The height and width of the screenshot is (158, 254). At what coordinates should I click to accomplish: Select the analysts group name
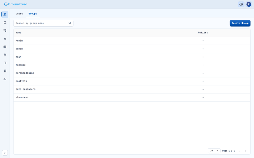21,81
